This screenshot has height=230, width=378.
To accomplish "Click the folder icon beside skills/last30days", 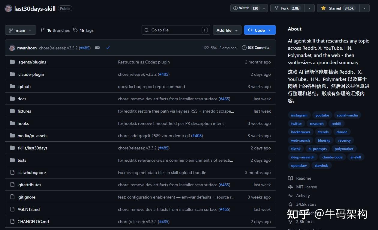I will pos(12,148).
